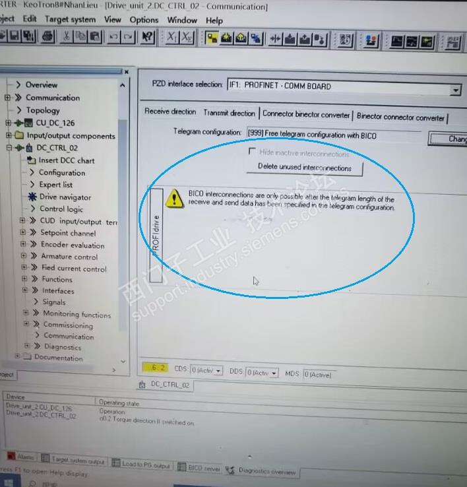Select Topology in the project tree
The width and height of the screenshot is (467, 487).
coord(42,110)
